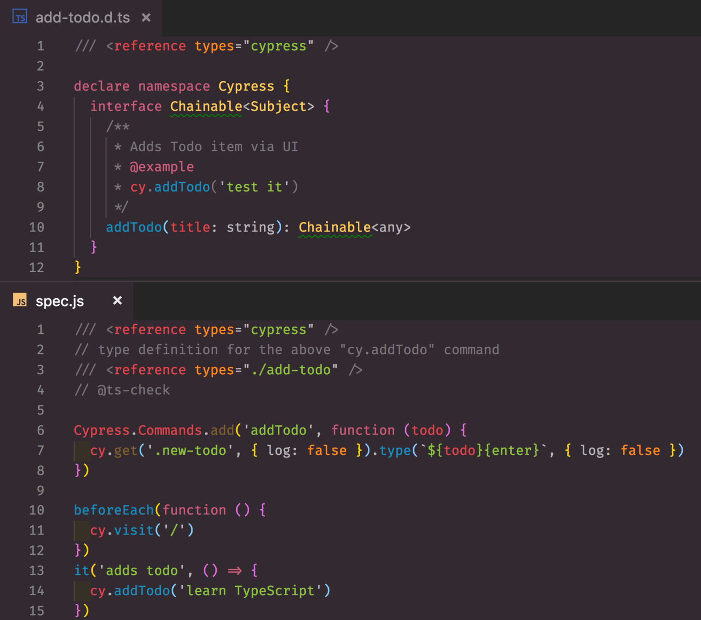Image resolution: width=701 pixels, height=620 pixels.
Task: Click the "Adds Todo item via UI" comment
Action: 214,147
